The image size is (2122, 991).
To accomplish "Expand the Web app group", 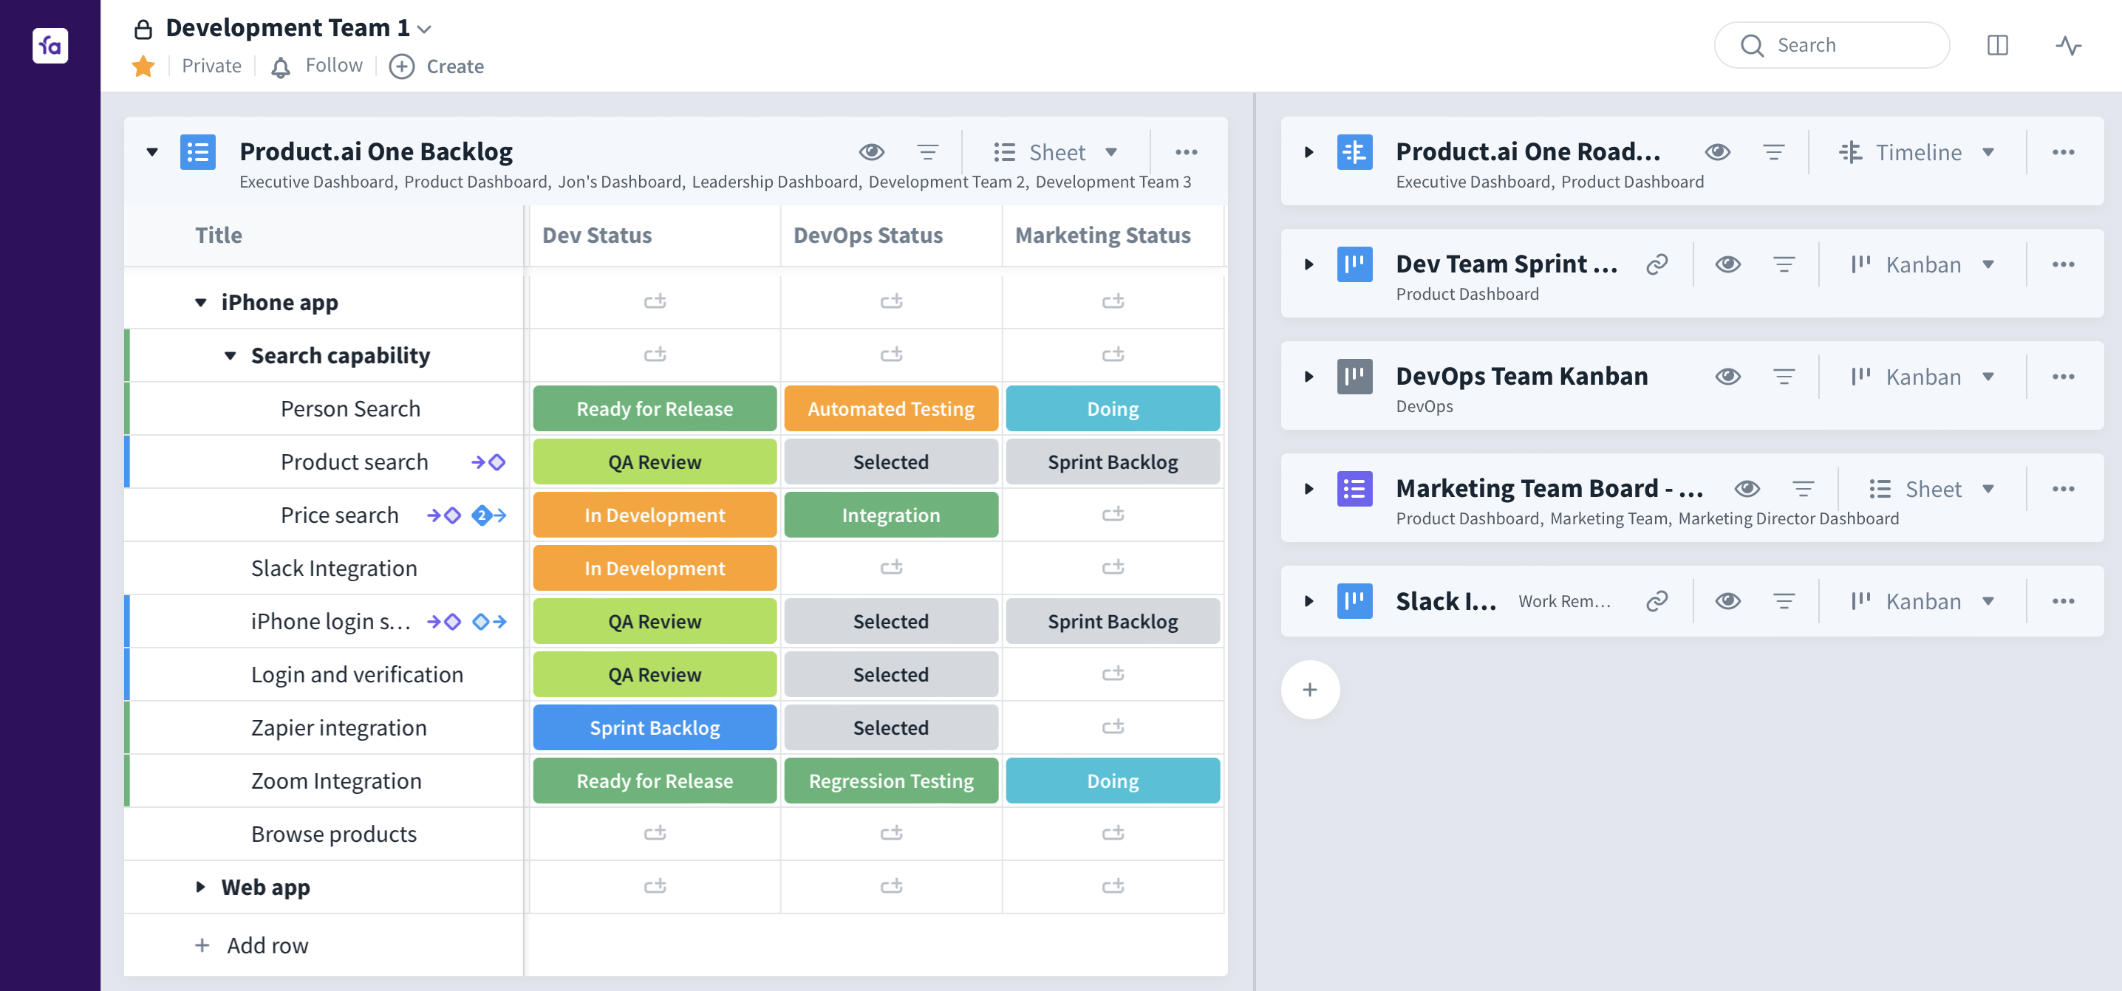I will point(200,886).
